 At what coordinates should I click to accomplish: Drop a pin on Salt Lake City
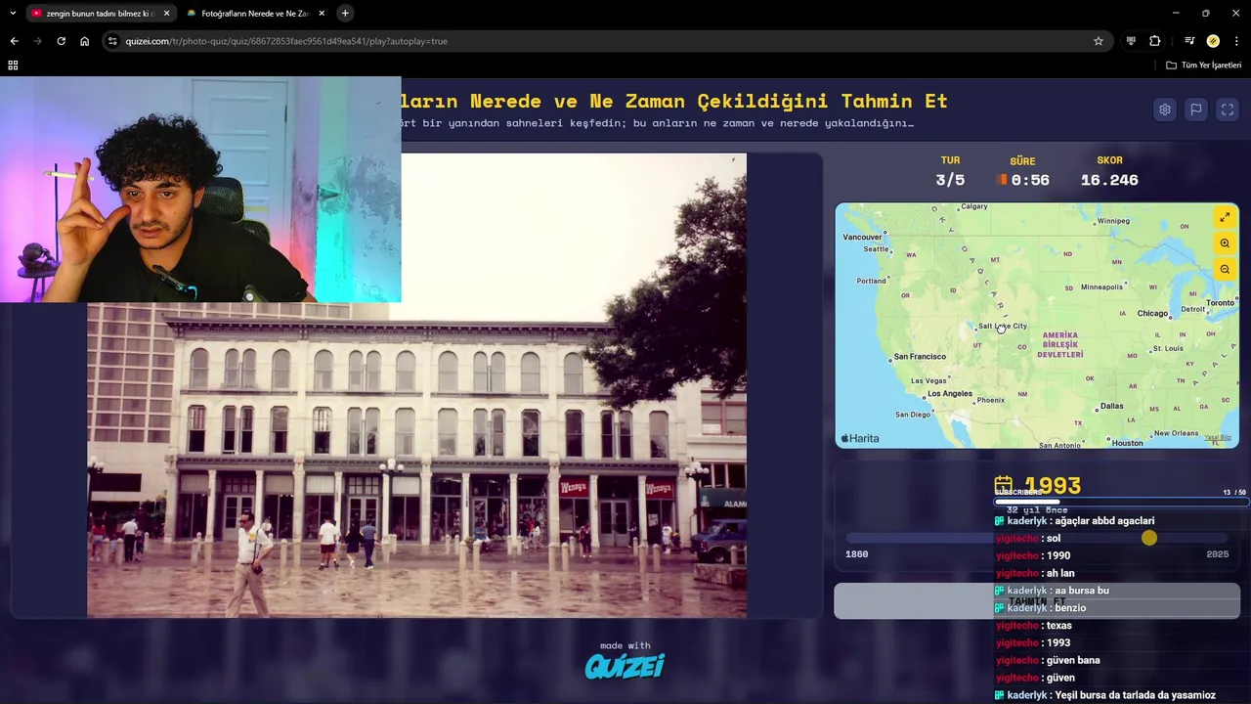click(x=1002, y=327)
